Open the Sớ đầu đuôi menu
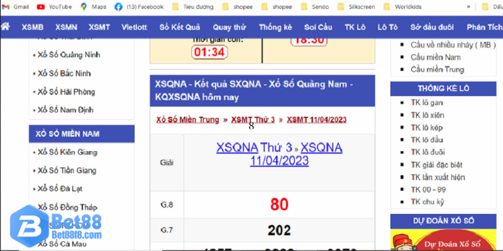Viewport: 503px width, 251px height. [x=432, y=28]
